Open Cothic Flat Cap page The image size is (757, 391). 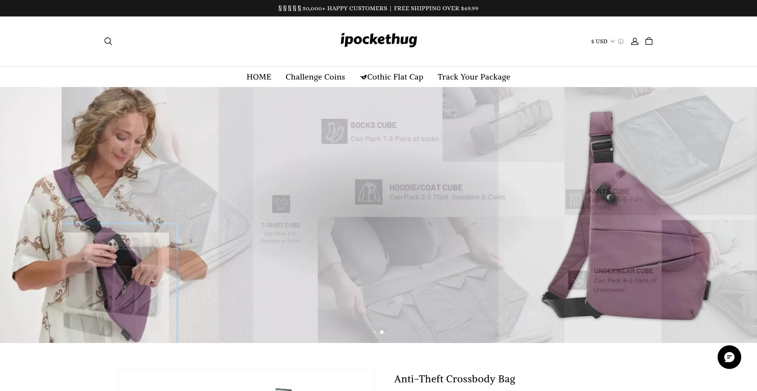(x=392, y=77)
